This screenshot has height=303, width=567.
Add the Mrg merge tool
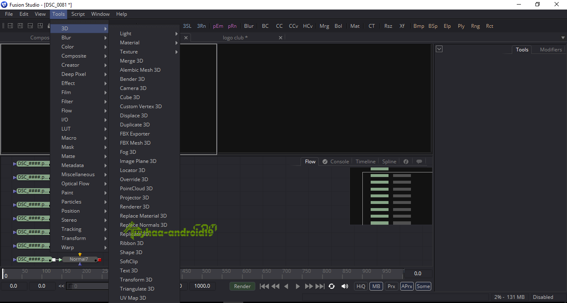(324, 26)
